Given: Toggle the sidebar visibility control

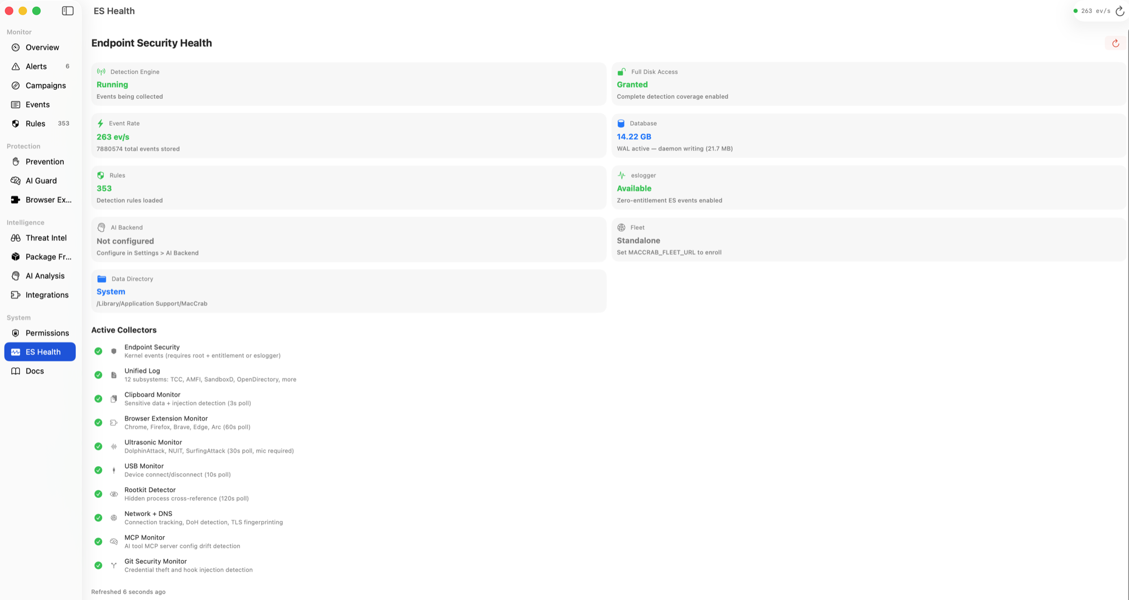Looking at the screenshot, I should 67,10.
